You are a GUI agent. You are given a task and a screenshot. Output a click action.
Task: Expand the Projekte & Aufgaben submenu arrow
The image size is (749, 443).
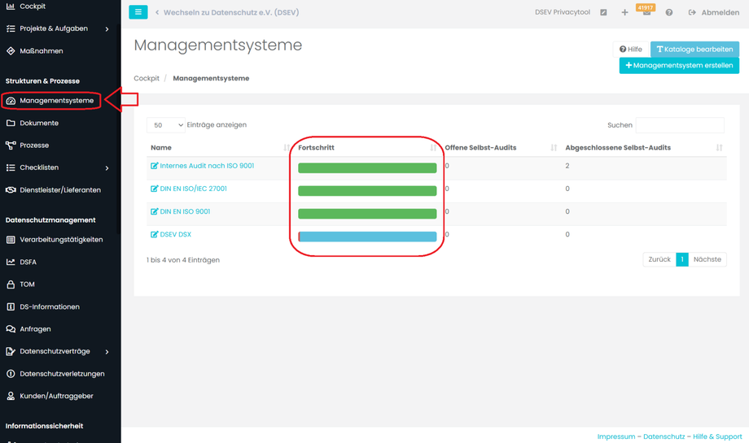[107, 29]
